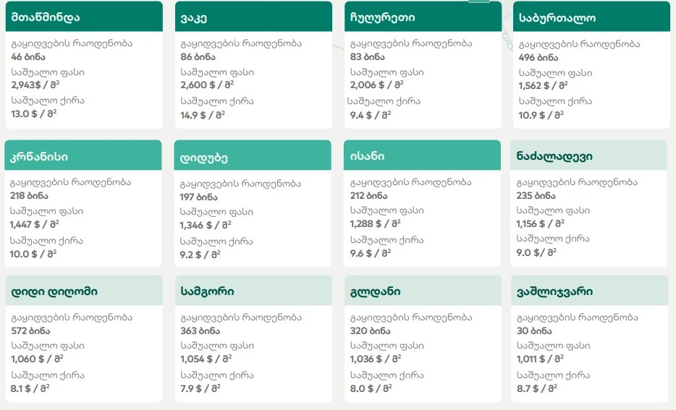676x410 pixels.
Task: Choose the გლდანი district header
Action: coord(422,291)
